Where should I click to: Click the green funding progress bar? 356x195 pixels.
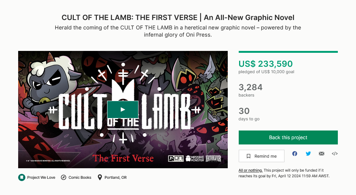pos(288,52)
